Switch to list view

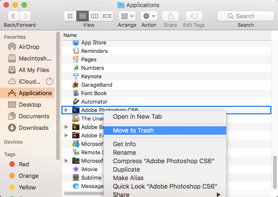point(83,16)
